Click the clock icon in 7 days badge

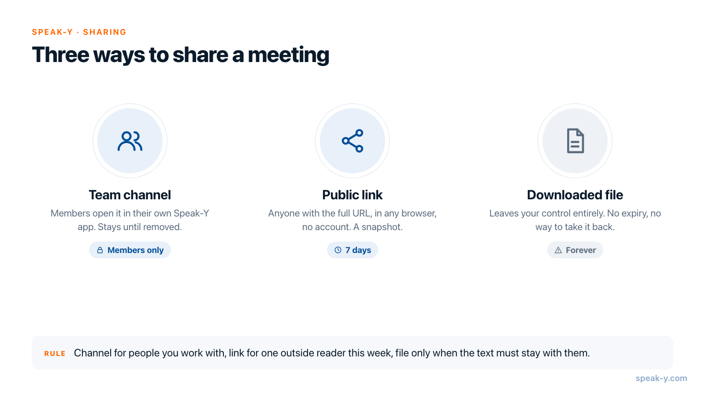pos(338,250)
